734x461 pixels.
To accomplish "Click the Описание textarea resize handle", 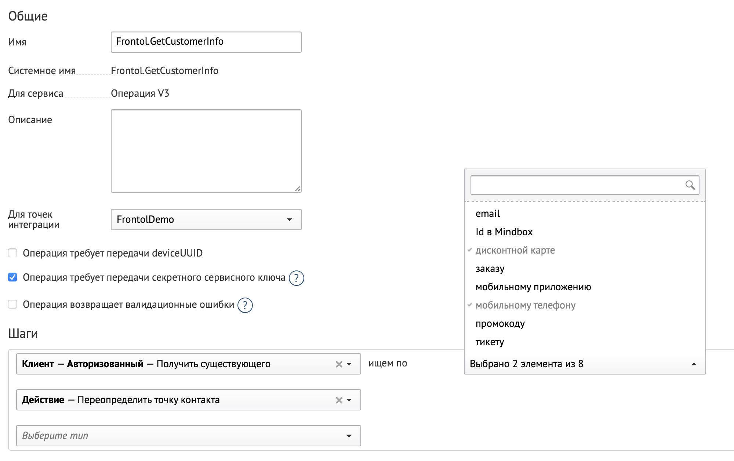I will tap(298, 189).
